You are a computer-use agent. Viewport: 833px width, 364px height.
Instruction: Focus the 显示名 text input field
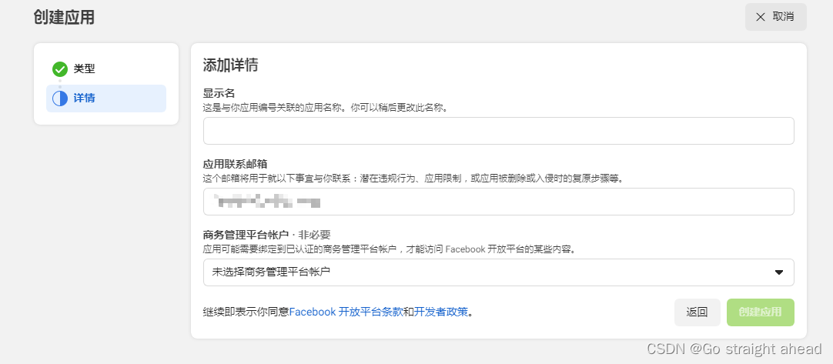[498, 131]
